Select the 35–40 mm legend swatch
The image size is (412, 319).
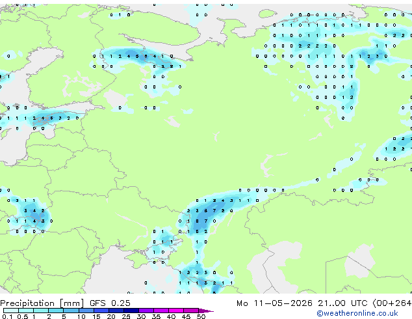(161, 311)
